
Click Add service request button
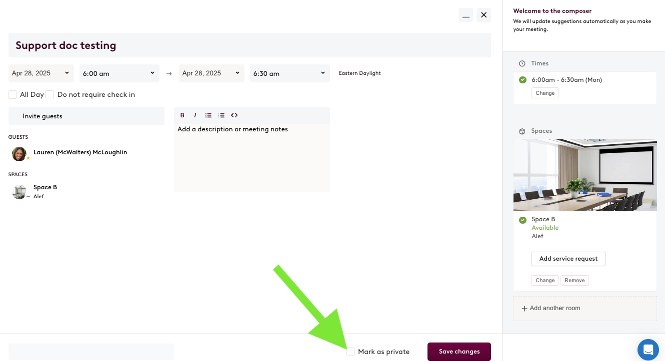coord(568,259)
